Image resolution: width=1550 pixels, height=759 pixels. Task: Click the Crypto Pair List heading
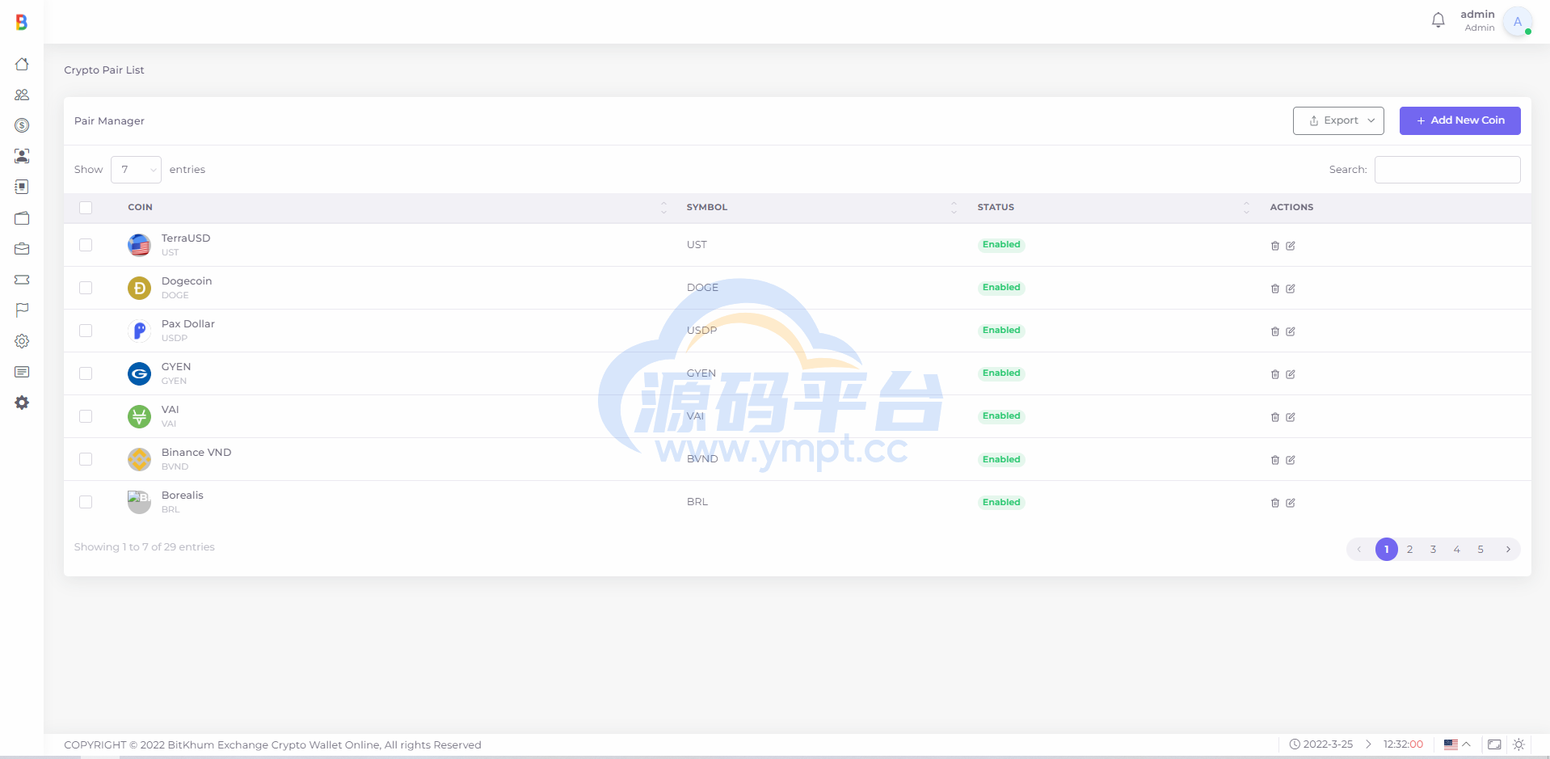click(x=104, y=70)
